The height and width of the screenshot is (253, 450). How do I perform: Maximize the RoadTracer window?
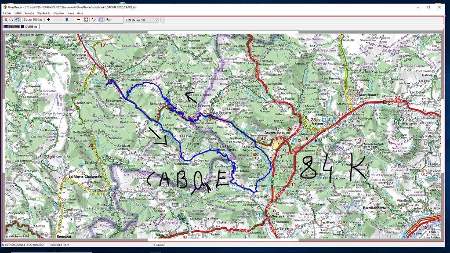[x=428, y=7]
